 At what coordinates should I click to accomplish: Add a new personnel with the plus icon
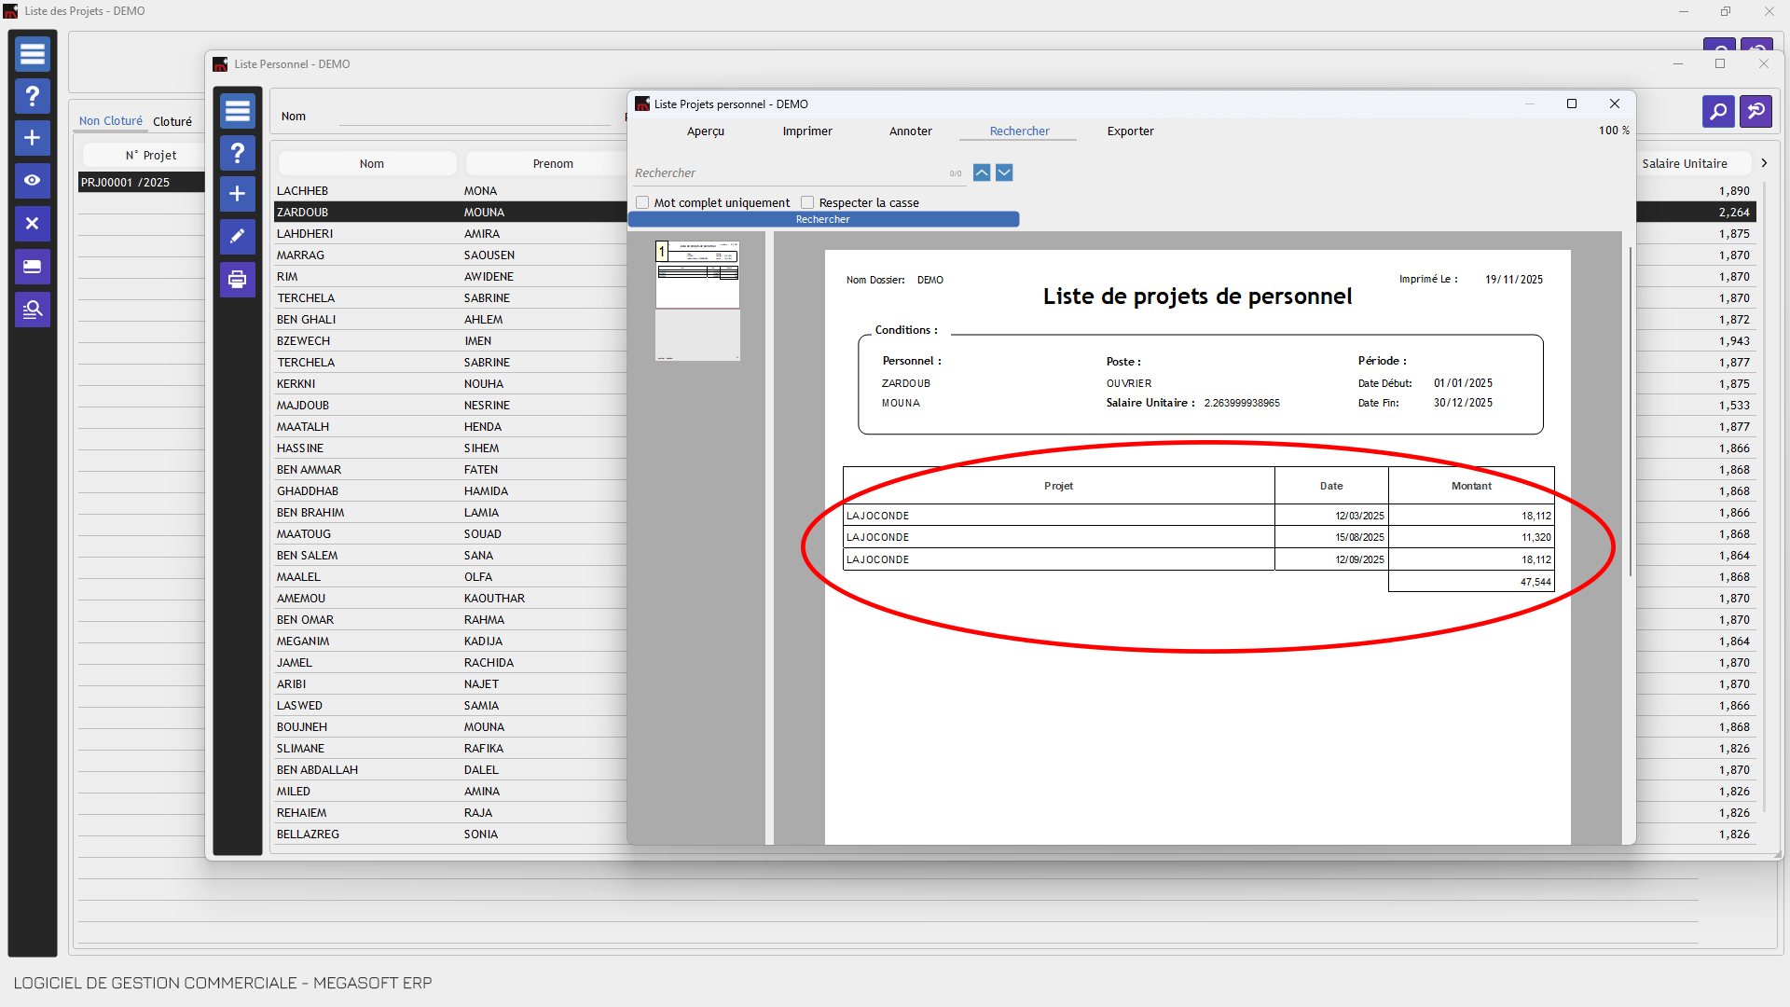tap(238, 194)
